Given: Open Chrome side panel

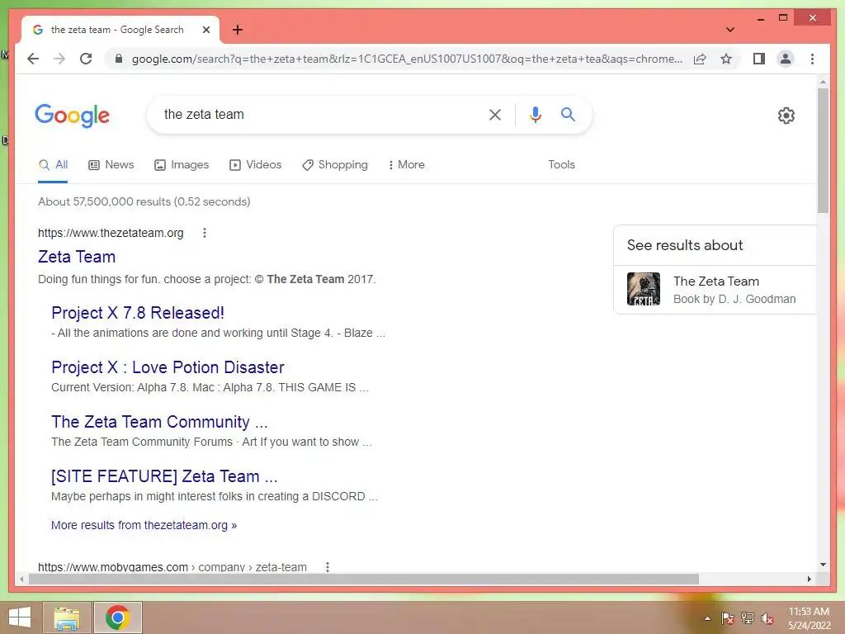Looking at the screenshot, I should click(x=759, y=59).
